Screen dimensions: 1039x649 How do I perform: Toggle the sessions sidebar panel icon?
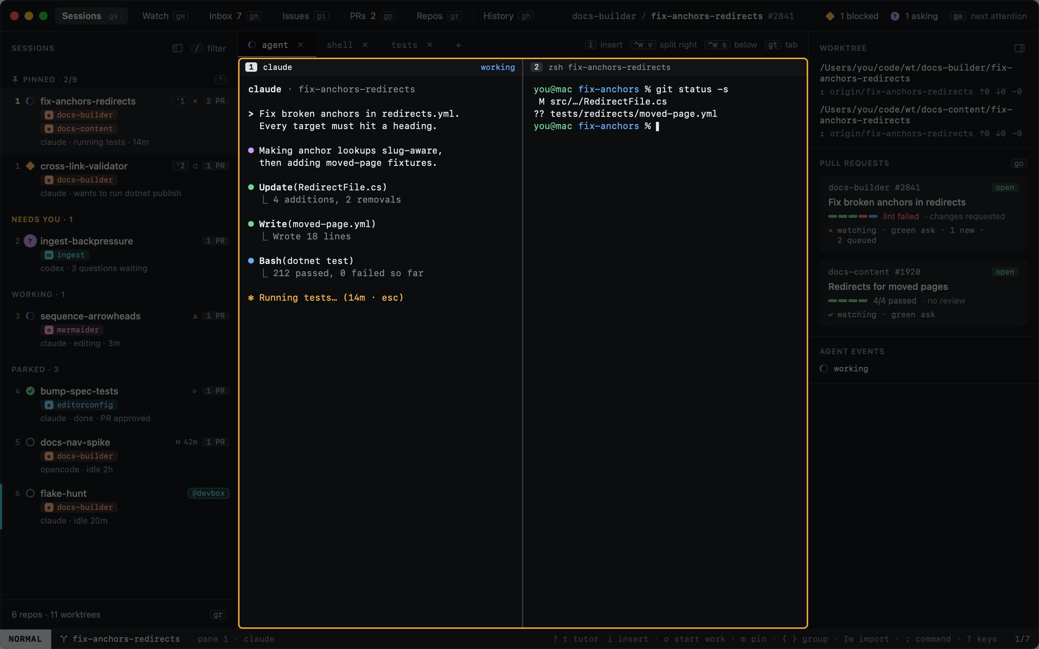177,48
